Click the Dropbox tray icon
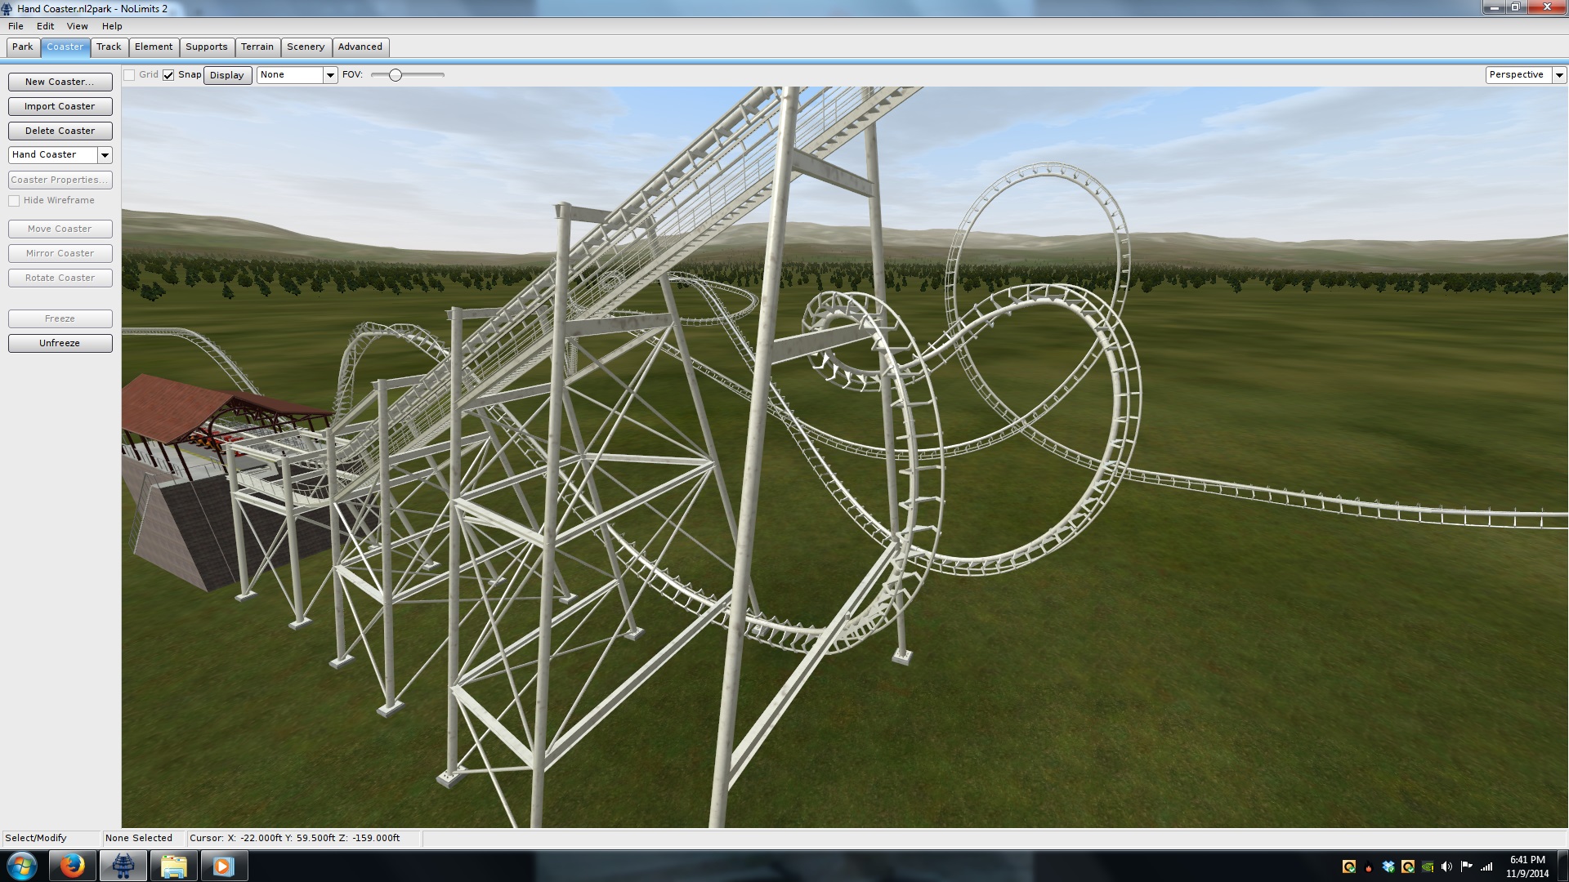 1388,866
